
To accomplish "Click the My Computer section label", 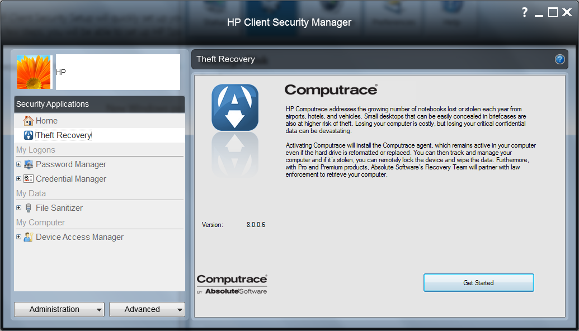I will [x=40, y=223].
